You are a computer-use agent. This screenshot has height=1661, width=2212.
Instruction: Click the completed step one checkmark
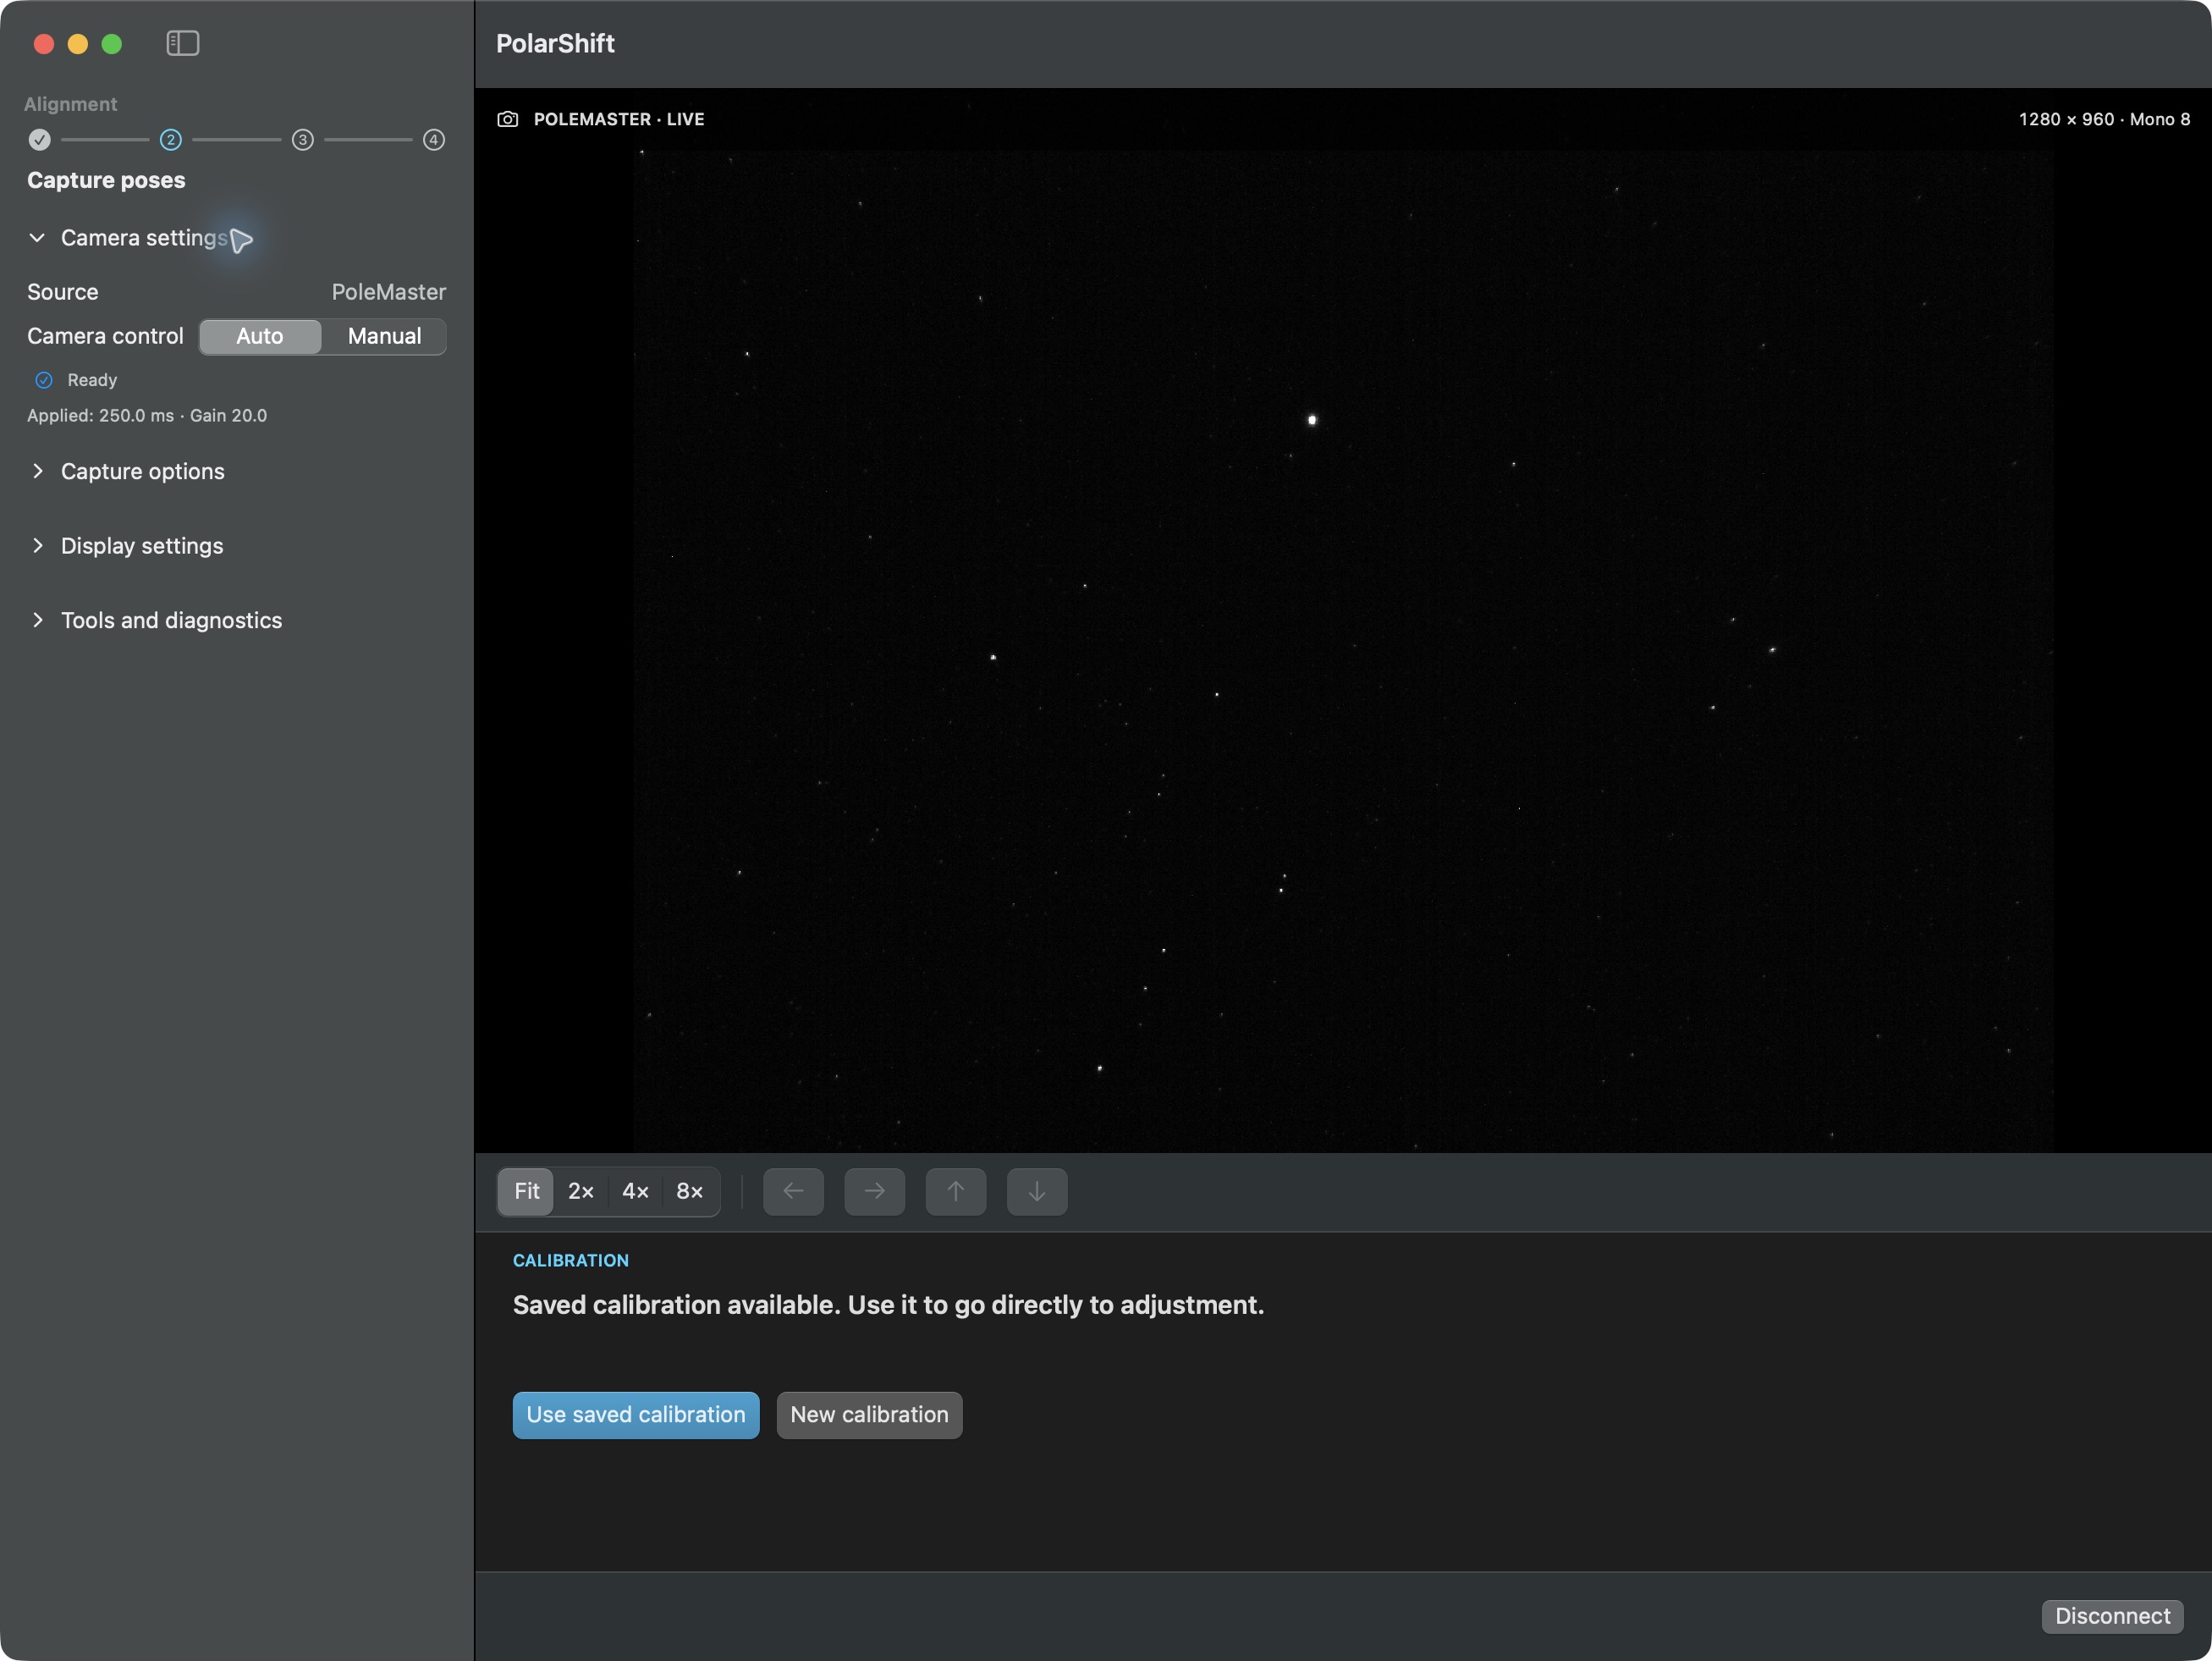point(39,140)
